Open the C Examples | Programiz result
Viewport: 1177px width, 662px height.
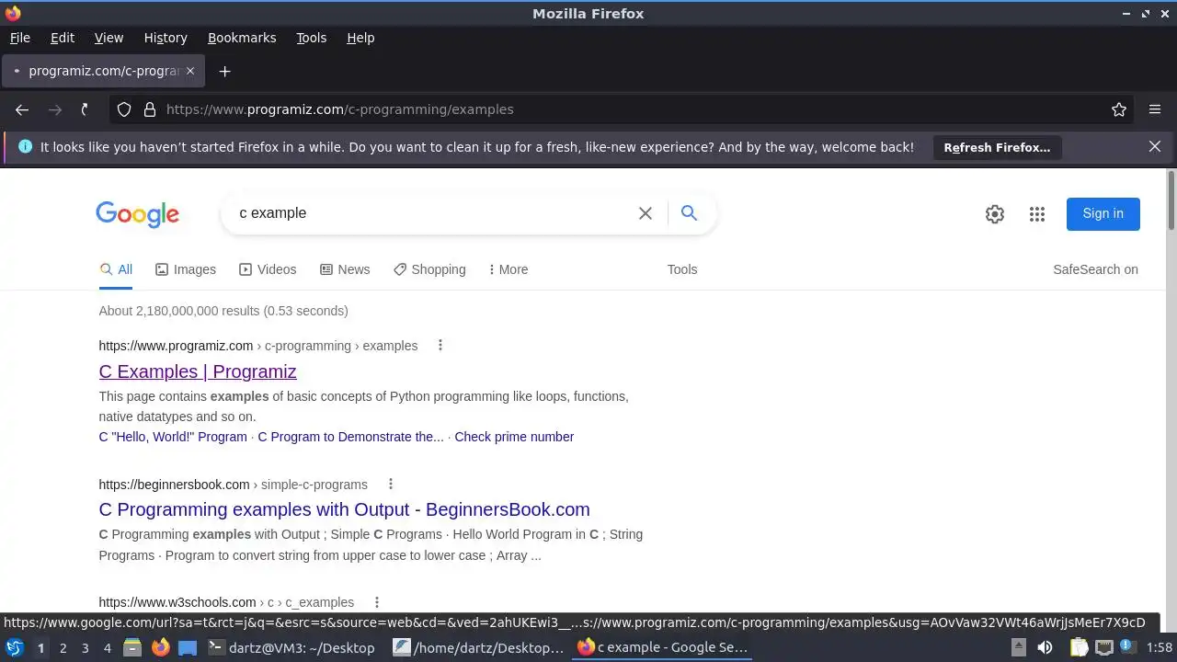[x=198, y=371]
